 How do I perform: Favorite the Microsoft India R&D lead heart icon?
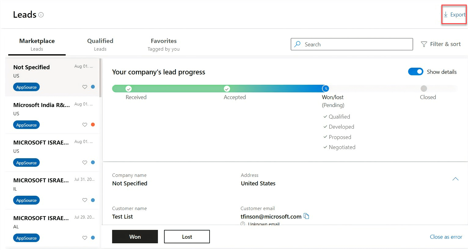[x=85, y=125]
